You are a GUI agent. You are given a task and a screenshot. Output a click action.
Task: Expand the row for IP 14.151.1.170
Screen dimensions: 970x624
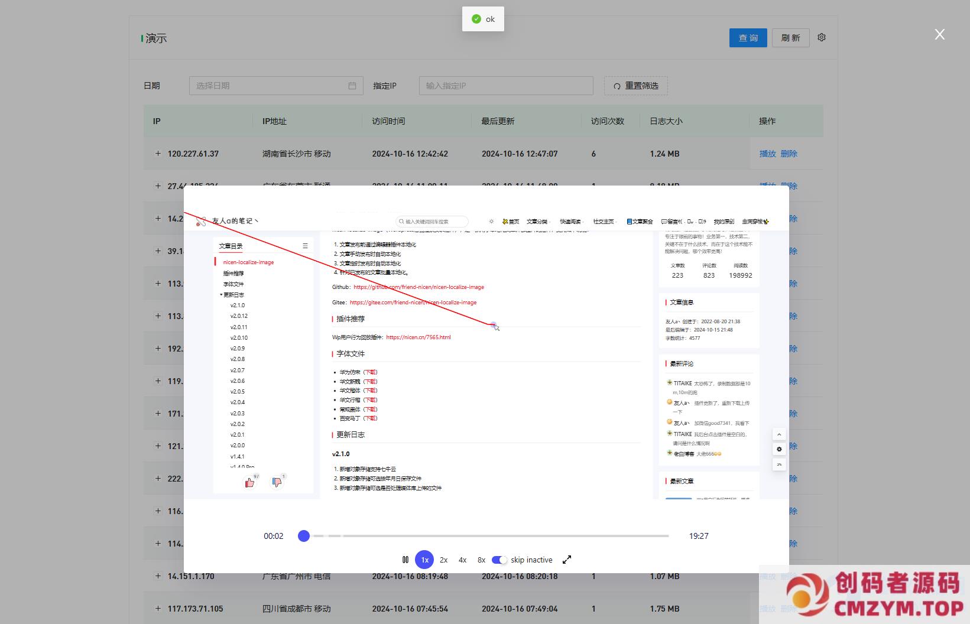coord(158,576)
